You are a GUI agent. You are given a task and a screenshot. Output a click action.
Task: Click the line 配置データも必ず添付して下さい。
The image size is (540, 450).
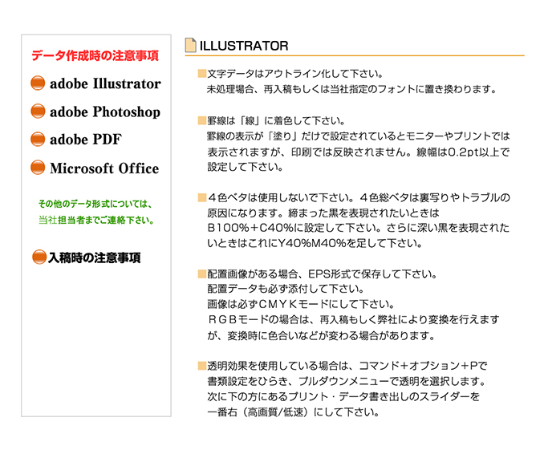coord(286,289)
